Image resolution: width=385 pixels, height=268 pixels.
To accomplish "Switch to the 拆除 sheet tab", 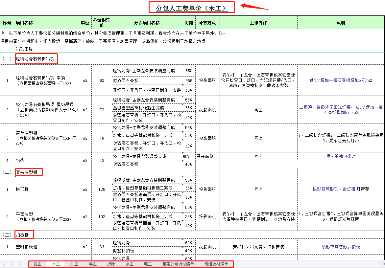I will coord(111,264).
